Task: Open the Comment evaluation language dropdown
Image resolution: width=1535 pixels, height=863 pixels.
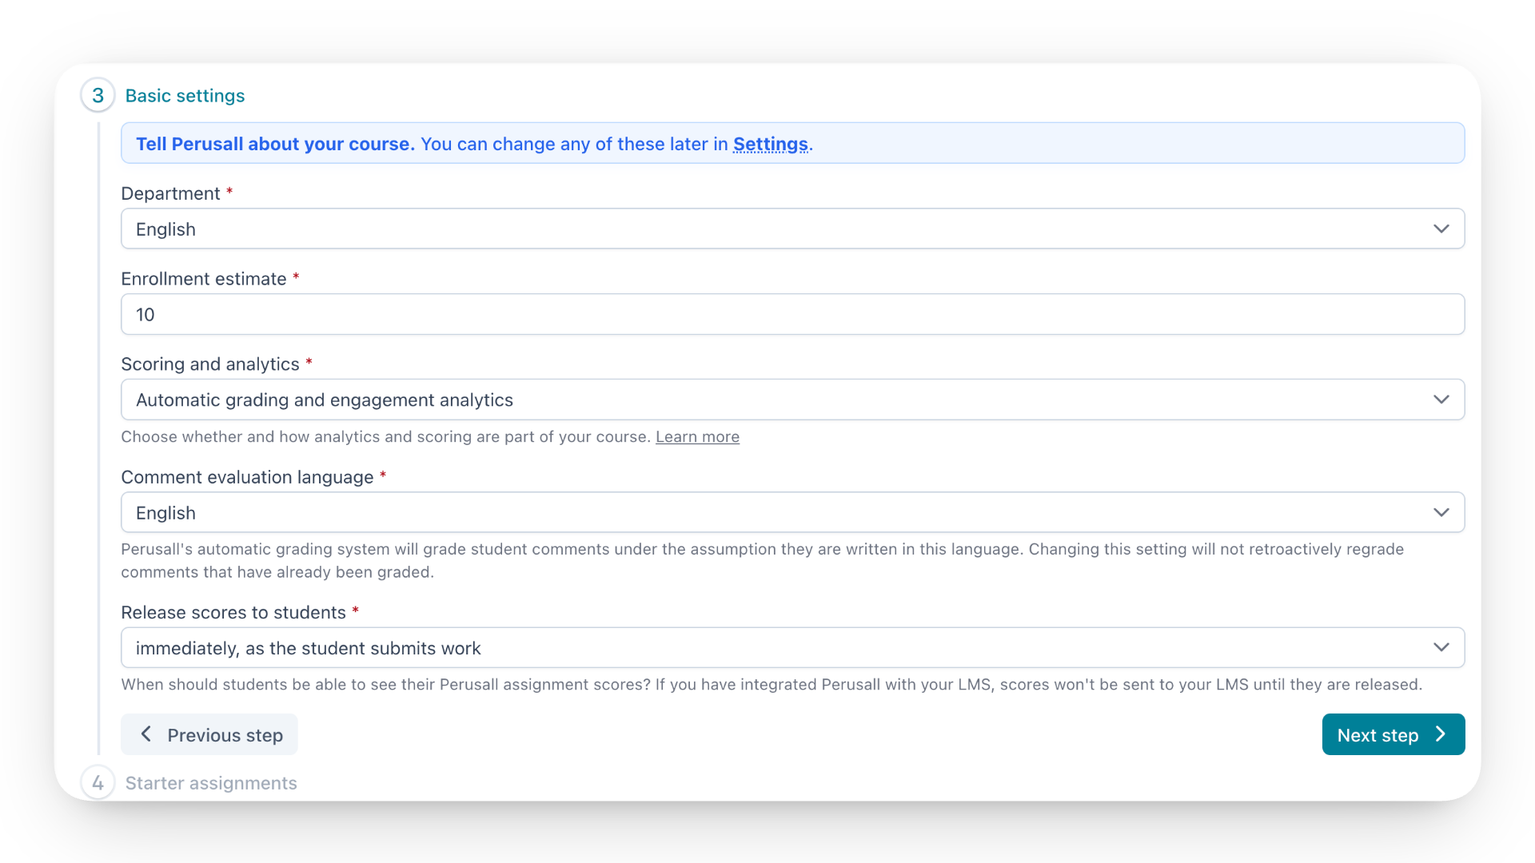Action: click(x=792, y=512)
